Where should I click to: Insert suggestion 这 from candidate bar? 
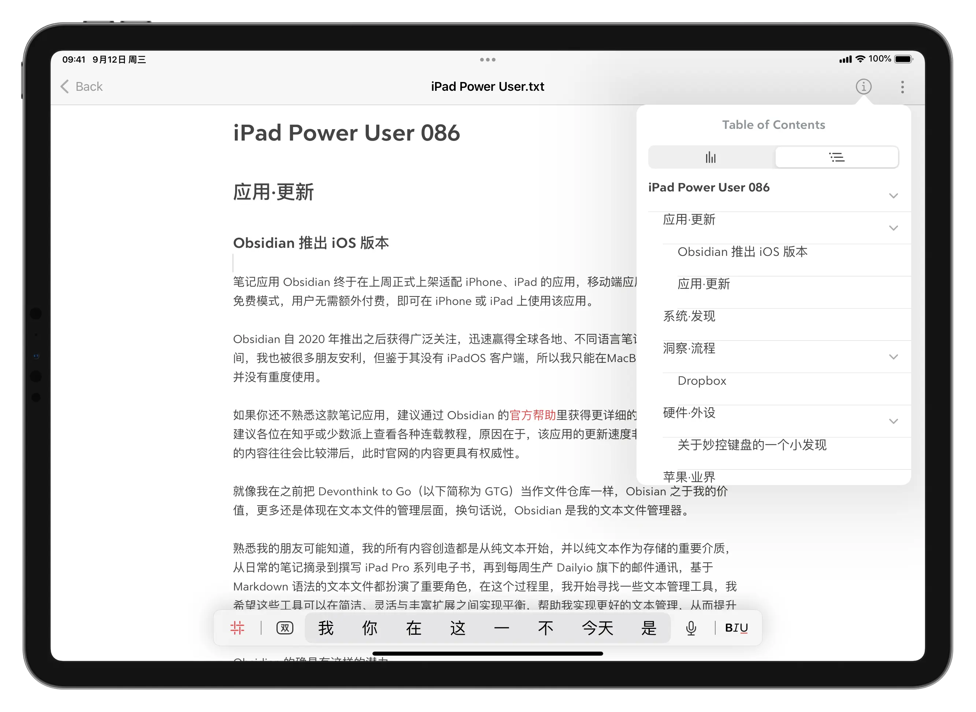tap(457, 627)
